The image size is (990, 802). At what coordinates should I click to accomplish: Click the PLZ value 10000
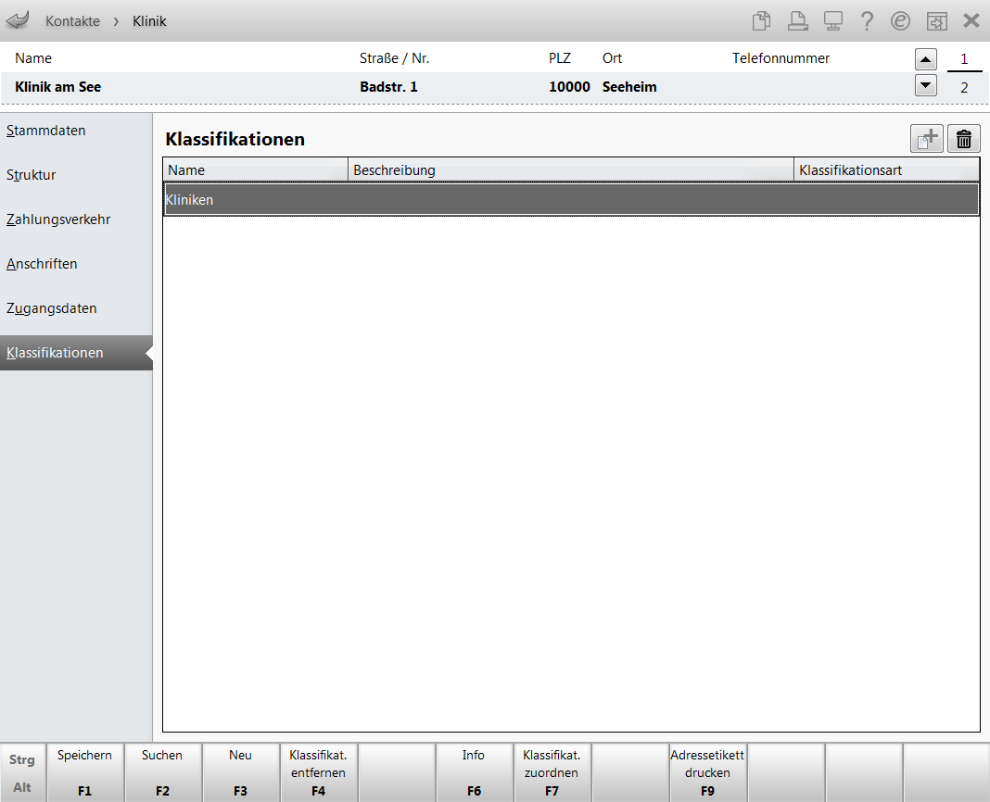(569, 87)
